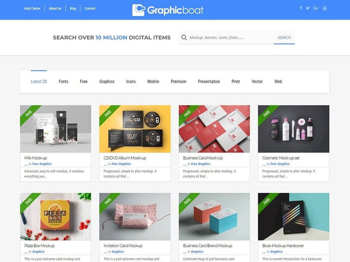
Task: Switch to the Fonts tab
Action: pos(63,82)
